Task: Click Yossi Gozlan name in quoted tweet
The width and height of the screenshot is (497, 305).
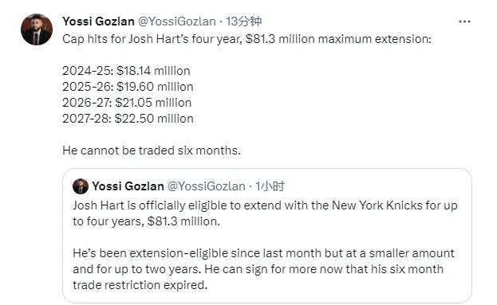Action: pyautogui.click(x=128, y=186)
